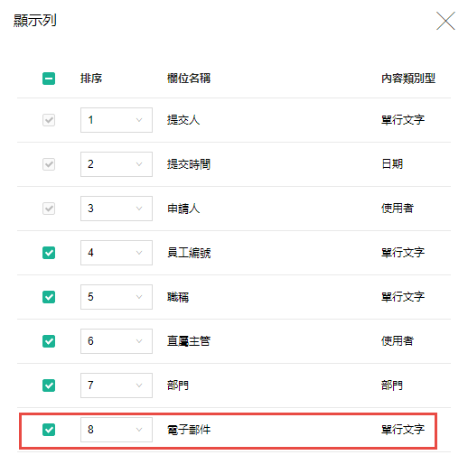Click the disabled 提交時間 checkbox
This screenshot has height=455, width=468.
click(x=49, y=164)
